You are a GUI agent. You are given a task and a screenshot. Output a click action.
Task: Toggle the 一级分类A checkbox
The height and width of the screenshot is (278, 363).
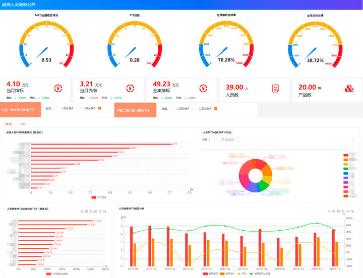78,108
